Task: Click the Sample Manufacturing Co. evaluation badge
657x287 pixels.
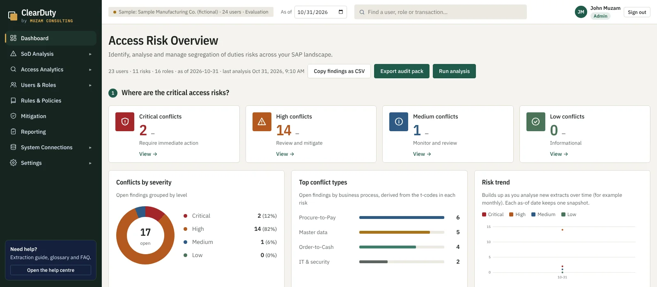Action: (x=191, y=12)
